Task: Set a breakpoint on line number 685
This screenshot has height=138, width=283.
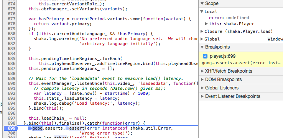Action: coord(12,58)
